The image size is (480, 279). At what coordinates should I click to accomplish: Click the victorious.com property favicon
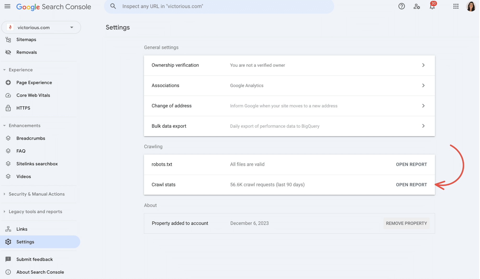10,27
